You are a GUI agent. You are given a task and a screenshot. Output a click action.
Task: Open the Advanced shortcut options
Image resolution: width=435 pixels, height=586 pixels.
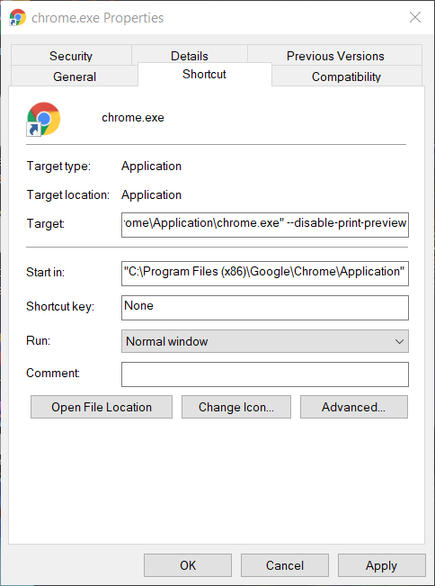[354, 407]
